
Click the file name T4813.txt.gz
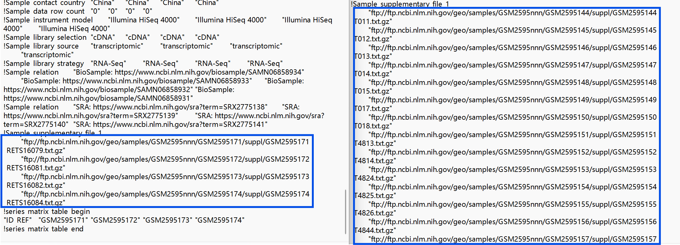click(374, 143)
